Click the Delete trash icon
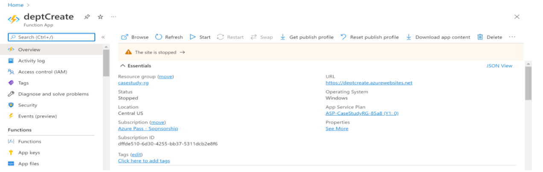This screenshot has width=543, height=172. (480, 37)
